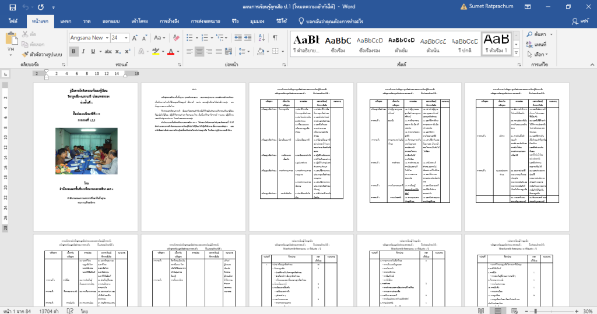The width and height of the screenshot is (597, 314).
Task: Open the Angsana New font name dropdown
Action: (107, 38)
